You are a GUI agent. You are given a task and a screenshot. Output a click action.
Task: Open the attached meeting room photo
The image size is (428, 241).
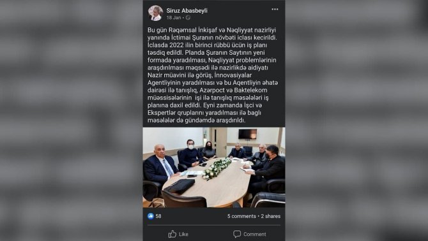tap(214, 168)
